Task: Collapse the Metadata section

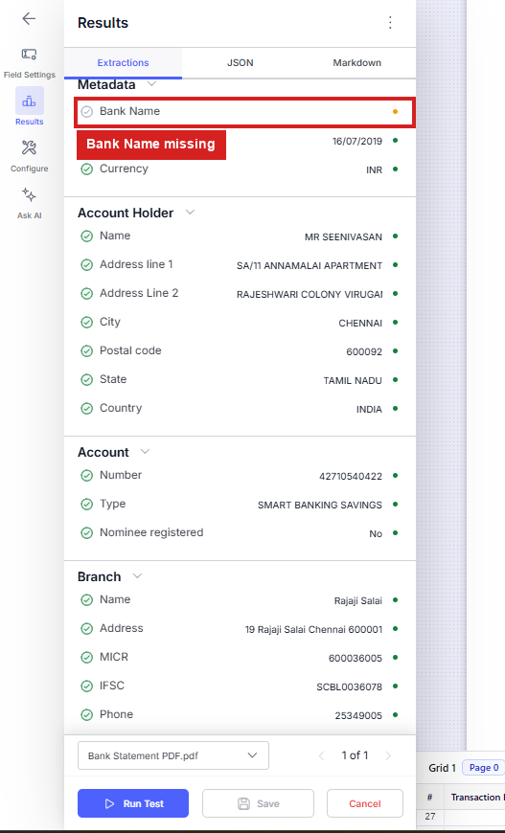Action: click(151, 84)
